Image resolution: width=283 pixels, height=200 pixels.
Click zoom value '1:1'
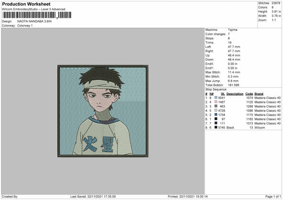click(x=274, y=20)
